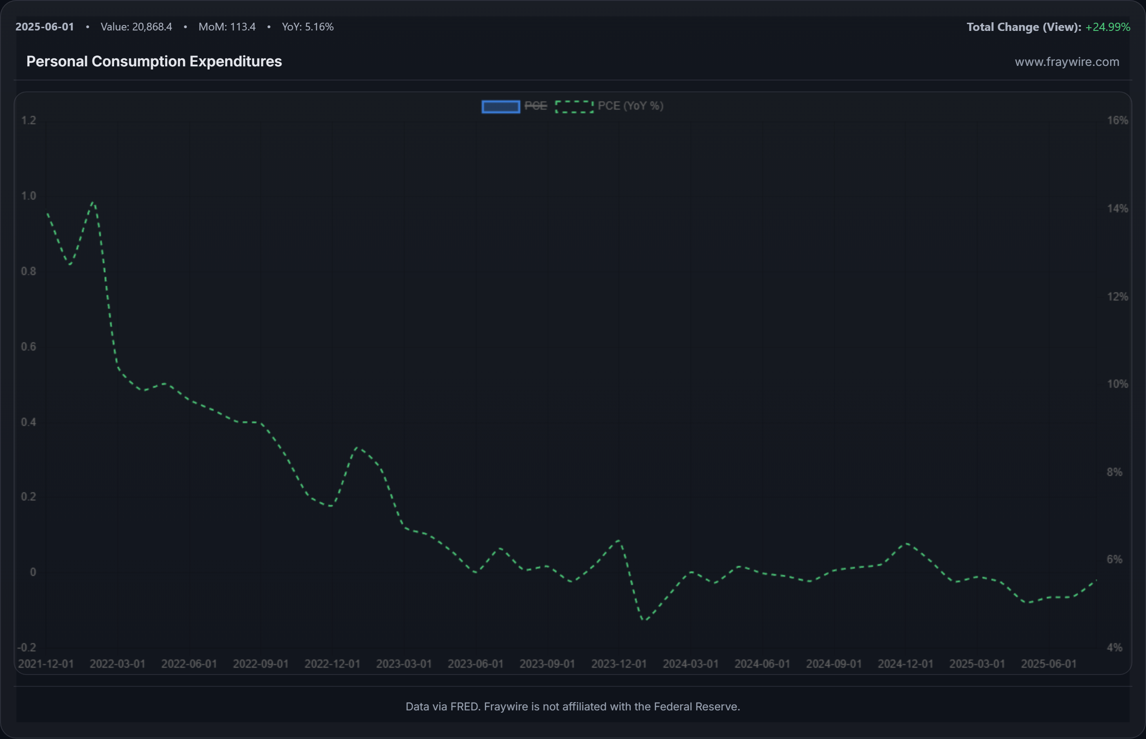This screenshot has height=739, width=1146.
Task: Click the 2024-12-01 x-axis label
Action: click(905, 664)
